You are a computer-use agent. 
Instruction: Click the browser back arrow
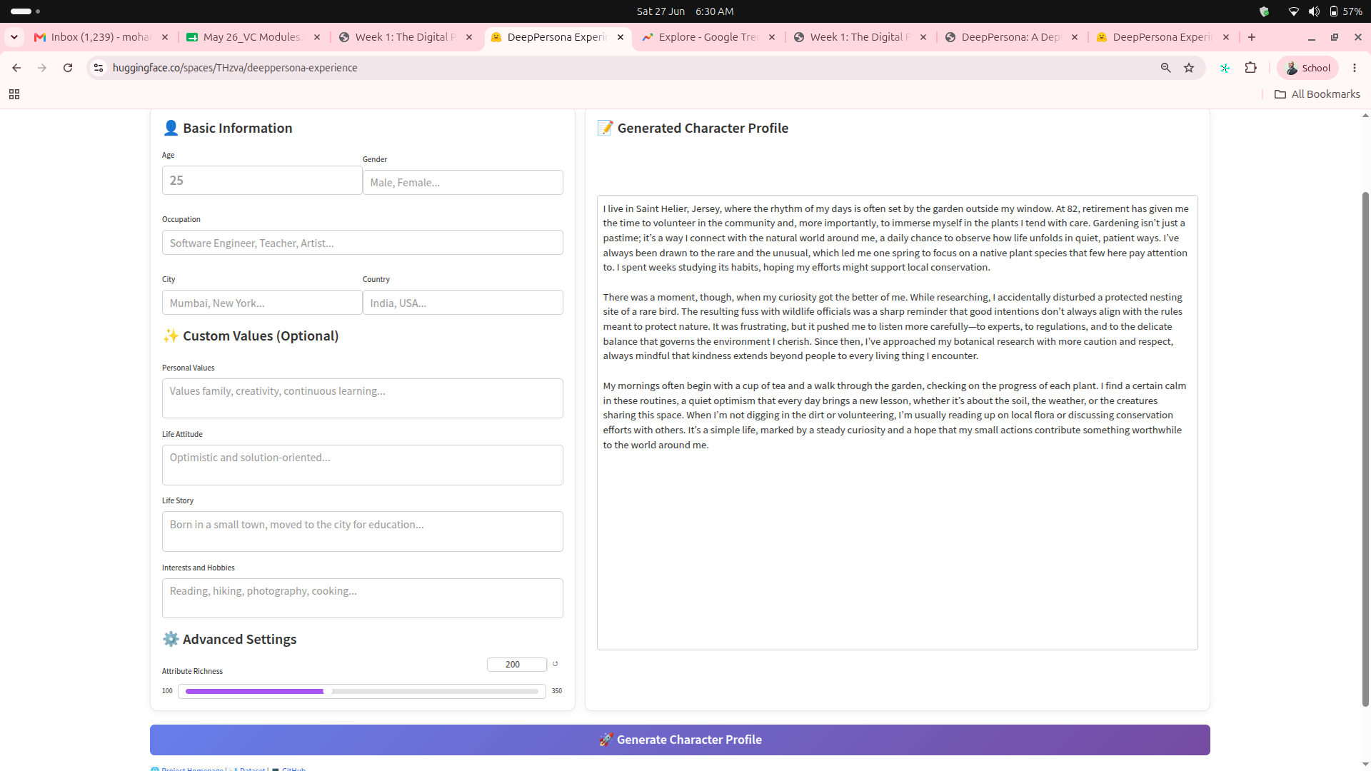(x=16, y=68)
